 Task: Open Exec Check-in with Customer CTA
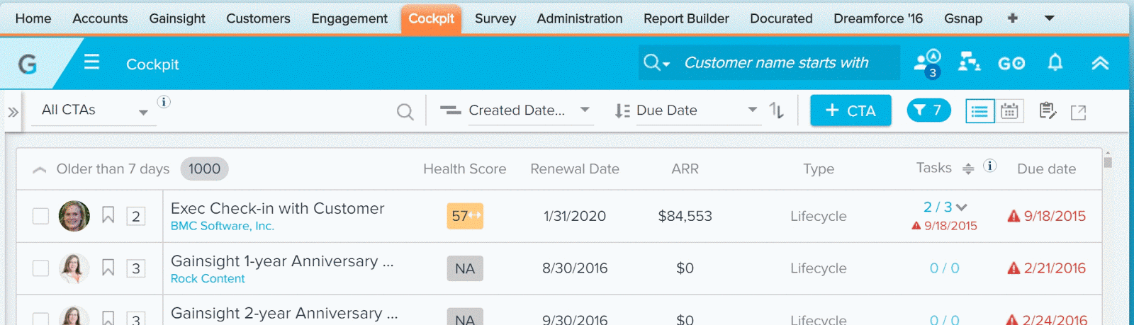click(x=277, y=208)
